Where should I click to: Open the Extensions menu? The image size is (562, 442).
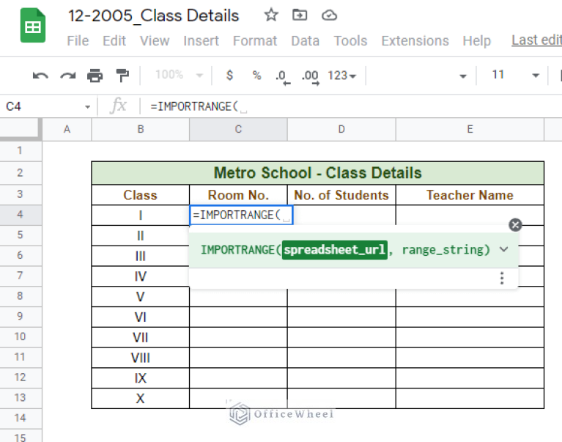point(415,41)
